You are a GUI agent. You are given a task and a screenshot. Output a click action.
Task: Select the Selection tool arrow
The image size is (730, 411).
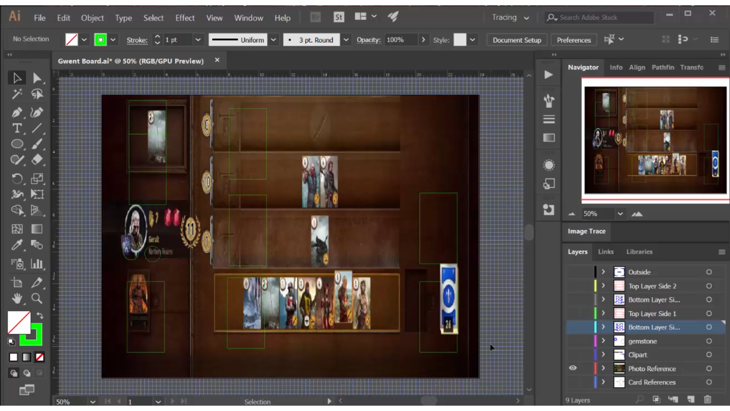17,78
